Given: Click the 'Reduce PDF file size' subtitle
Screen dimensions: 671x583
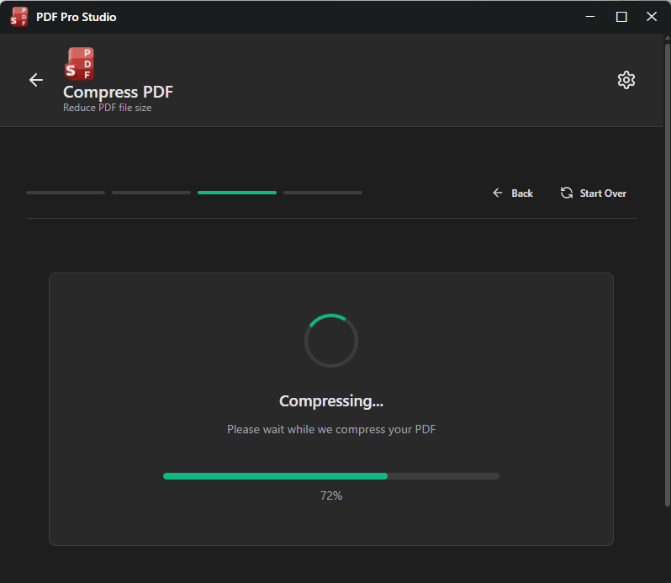Looking at the screenshot, I should pyautogui.click(x=108, y=108).
